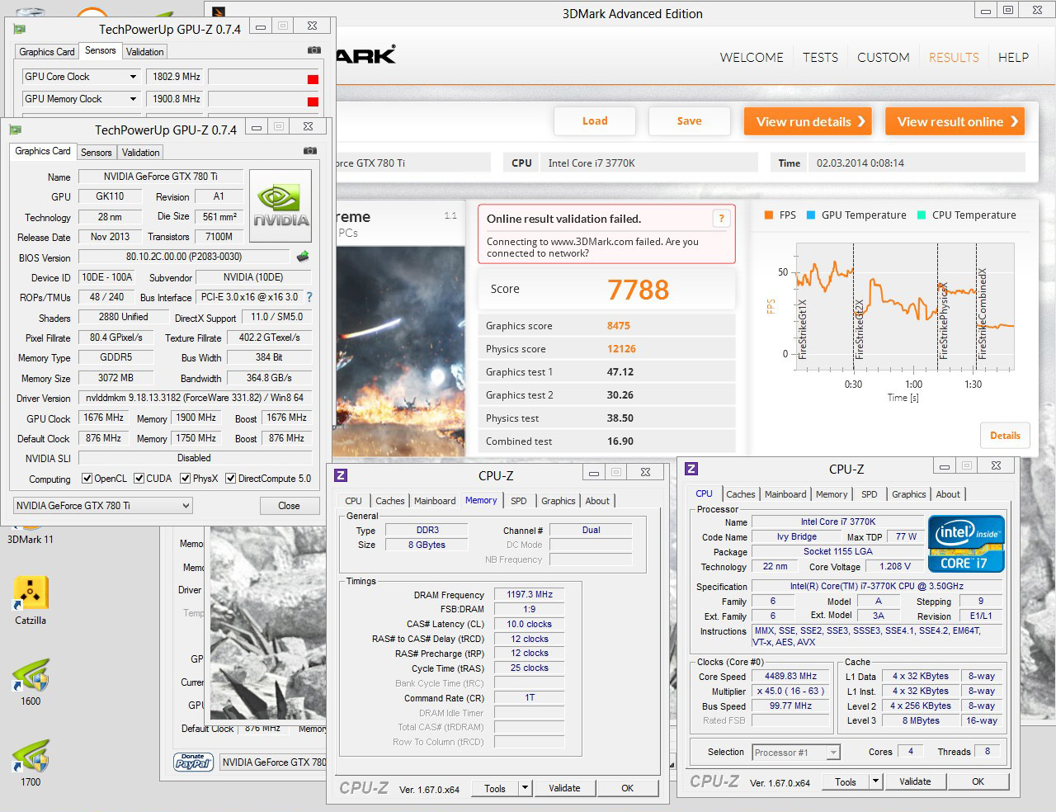Open the CUSTOM tab in 3DMark

coord(883,57)
